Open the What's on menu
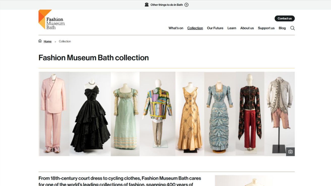This screenshot has width=331, height=186. (176, 28)
